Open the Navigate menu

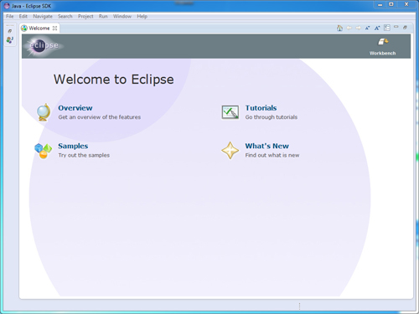point(43,16)
